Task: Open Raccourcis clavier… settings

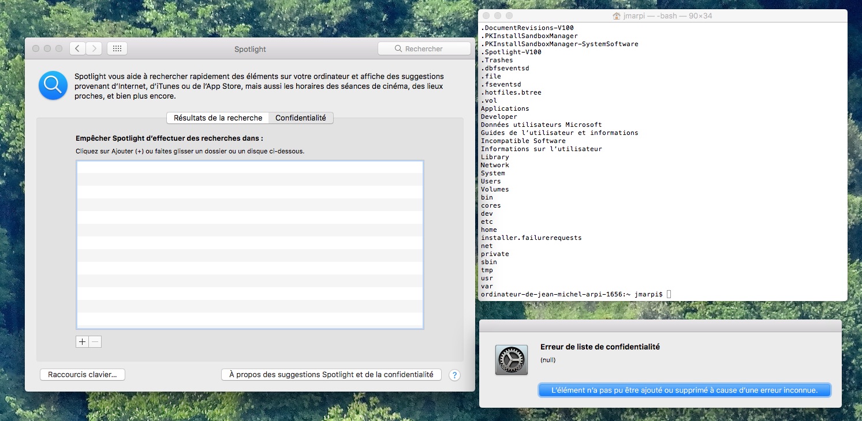Action: click(83, 375)
